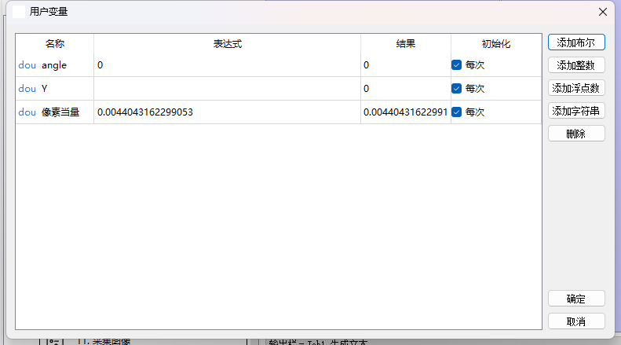Toggle the 每次 checkbox in Y row
The image size is (621, 345).
coord(456,89)
